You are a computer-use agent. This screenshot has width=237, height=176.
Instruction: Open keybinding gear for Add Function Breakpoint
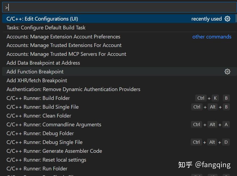click(227, 72)
